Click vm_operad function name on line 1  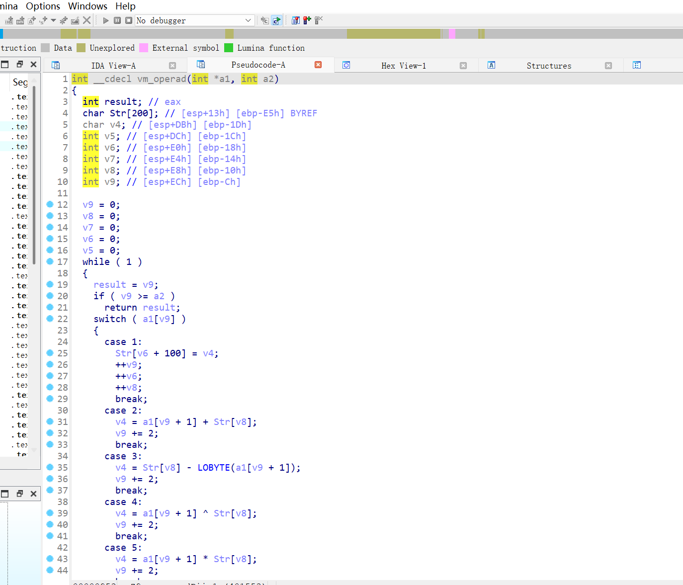point(162,79)
